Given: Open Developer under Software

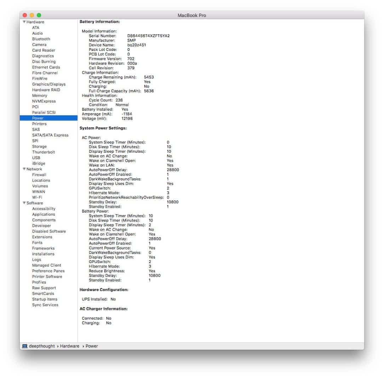Looking at the screenshot, I should point(41,226).
